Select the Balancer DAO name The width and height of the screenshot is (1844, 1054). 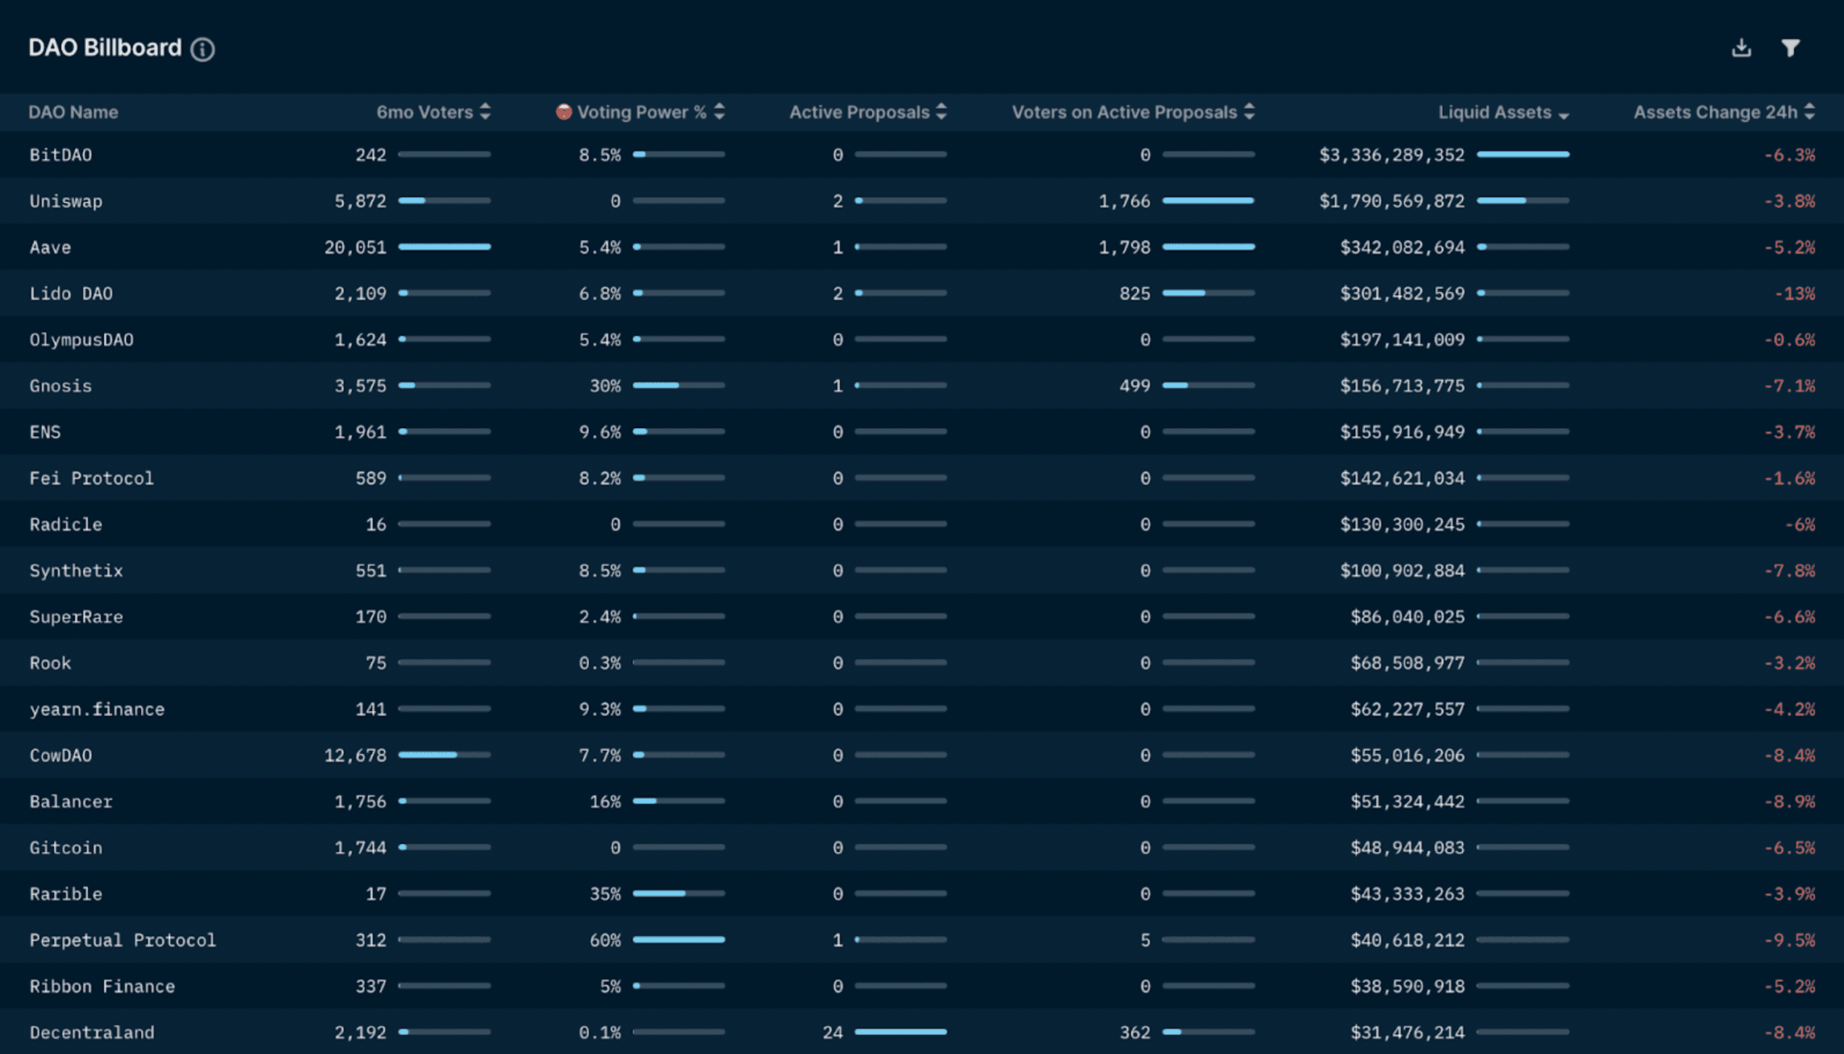click(x=71, y=801)
